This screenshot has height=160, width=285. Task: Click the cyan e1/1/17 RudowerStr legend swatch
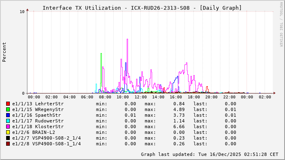pyautogui.click(x=8, y=121)
